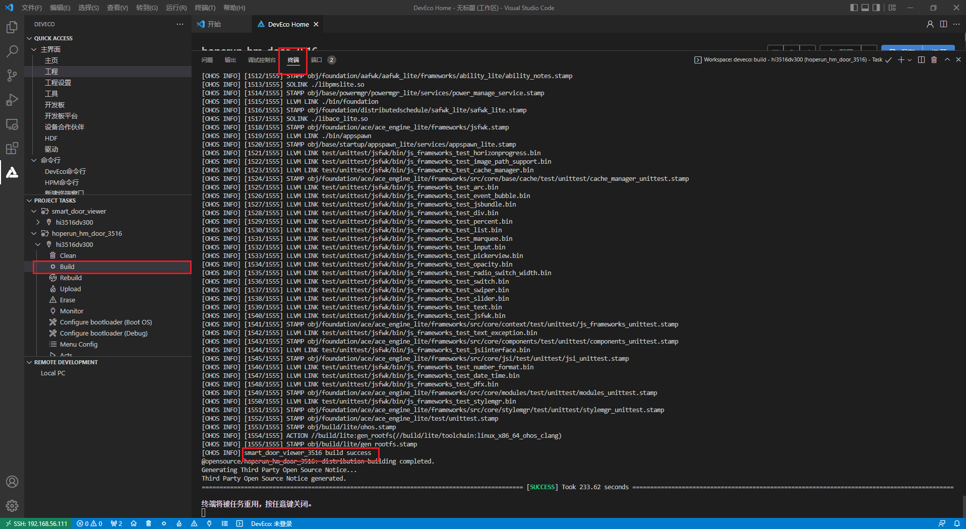The height and width of the screenshot is (529, 966).
Task: Open the Remote Explorer view
Action: (12, 124)
